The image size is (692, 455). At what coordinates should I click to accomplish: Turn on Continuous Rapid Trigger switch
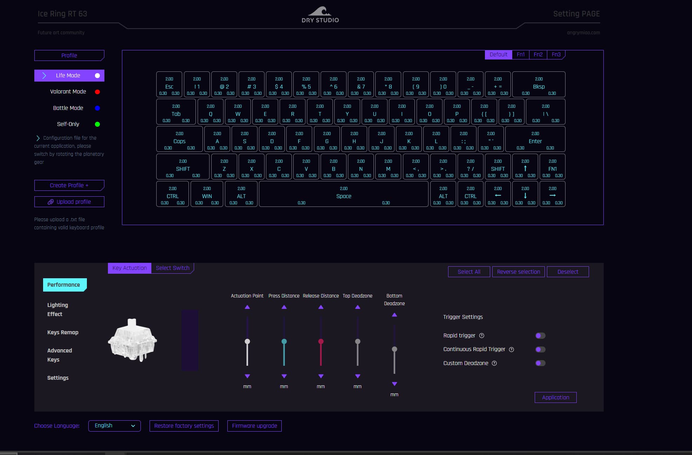[x=540, y=350]
